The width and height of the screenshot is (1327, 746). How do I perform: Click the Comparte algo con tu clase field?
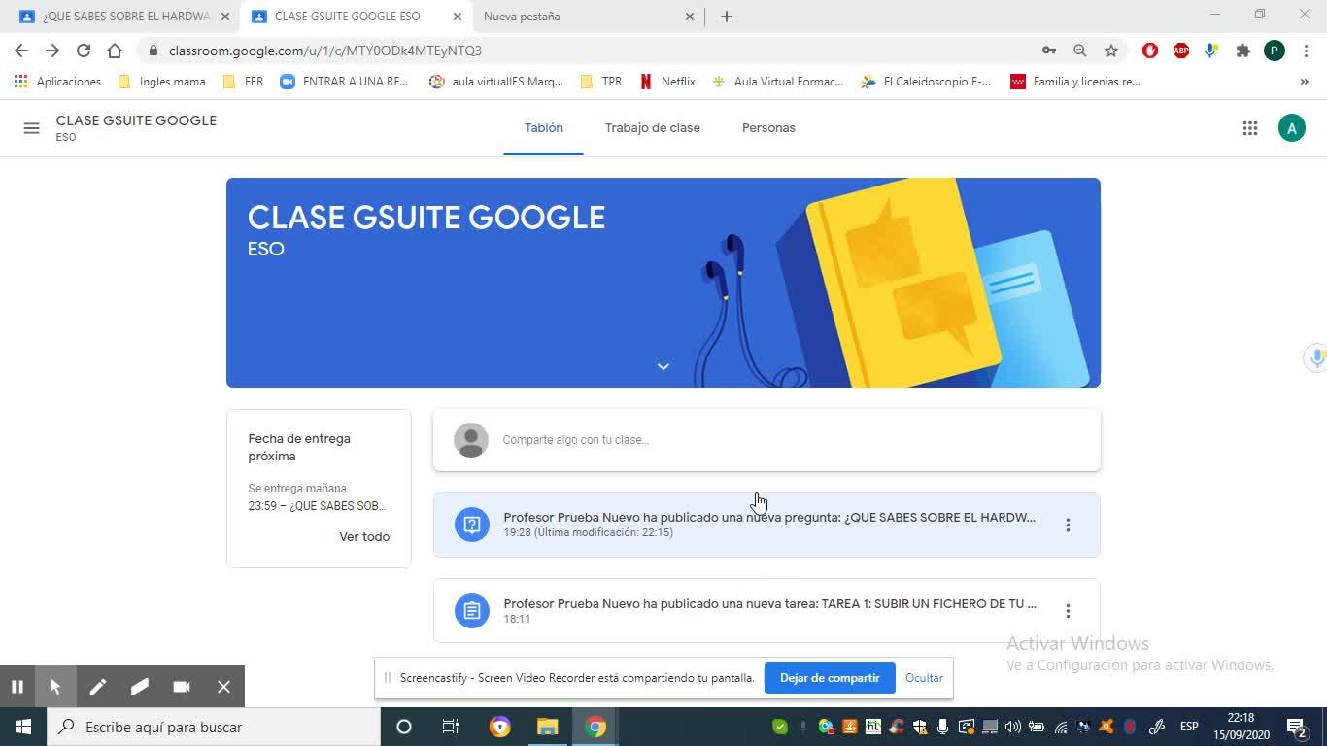(x=766, y=440)
